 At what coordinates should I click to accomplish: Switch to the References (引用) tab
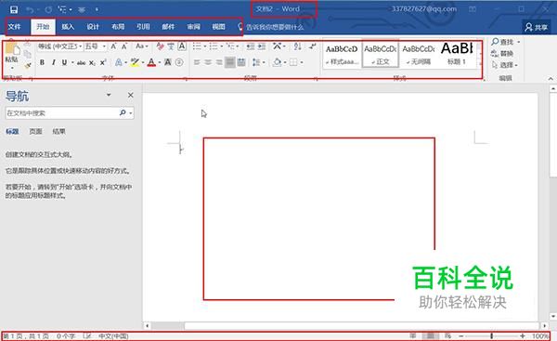click(143, 27)
